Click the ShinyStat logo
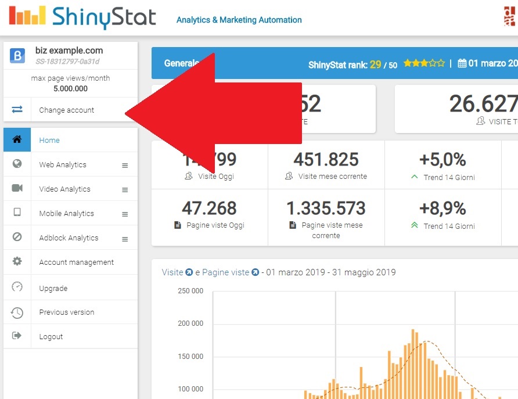This screenshot has height=399, width=518. [x=82, y=17]
